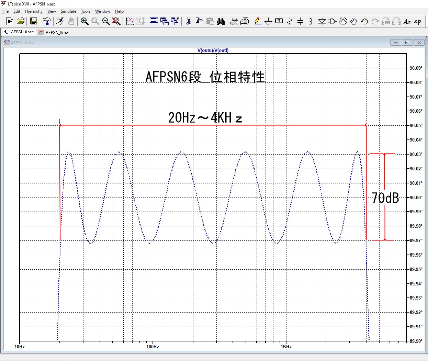Open a file with the folder icon

pos(21,21)
